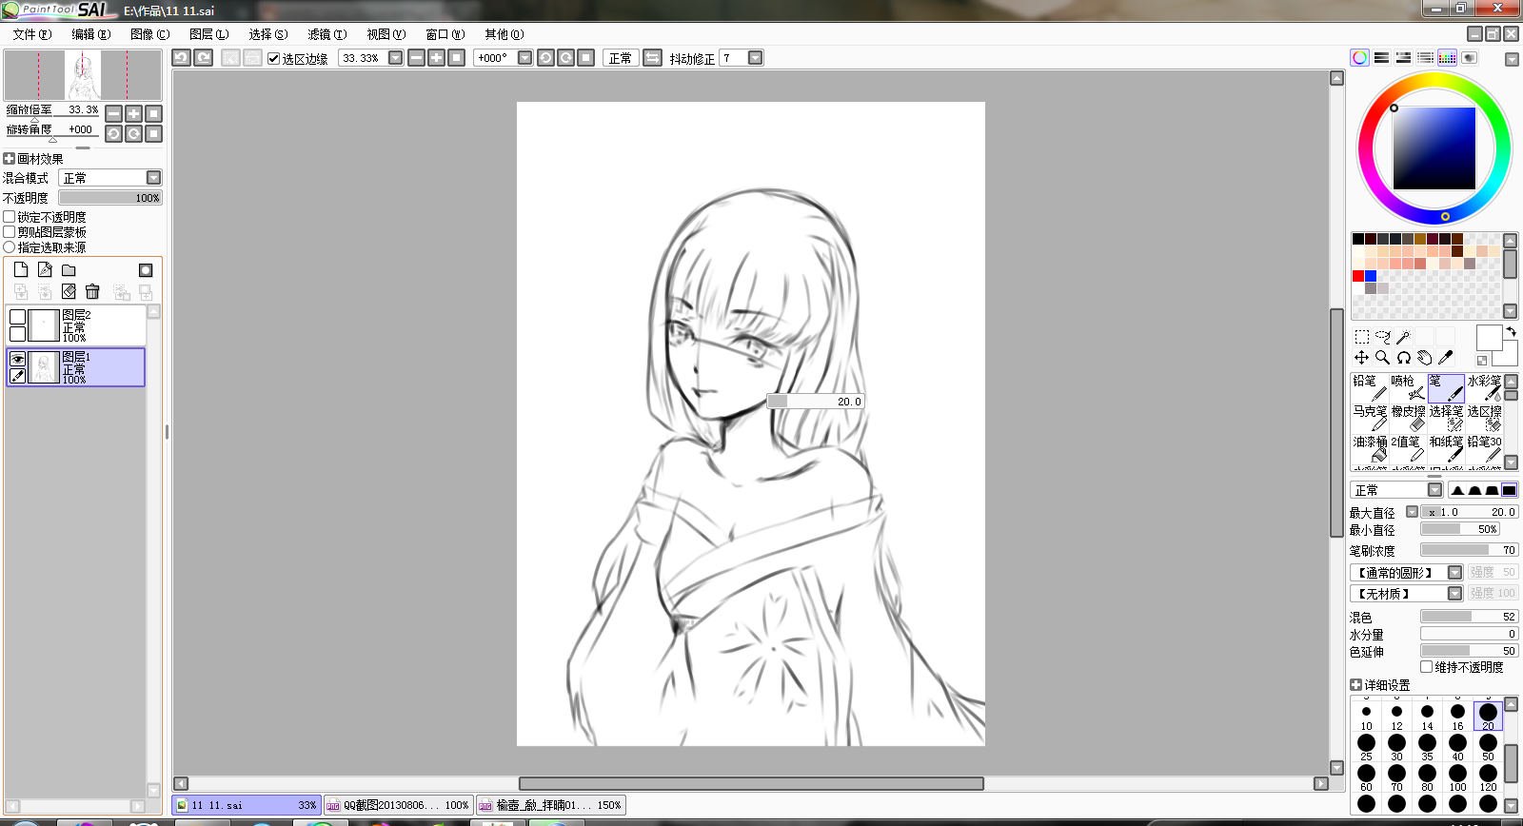The image size is (1523, 826).
Task: Select the rotate canvas tool
Action: (1404, 358)
